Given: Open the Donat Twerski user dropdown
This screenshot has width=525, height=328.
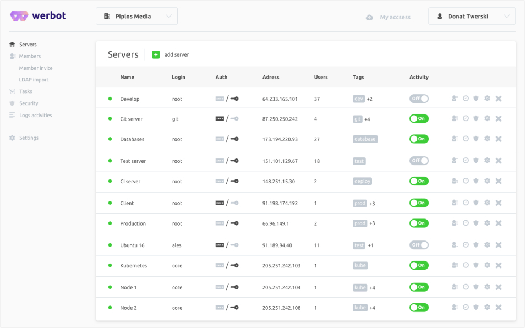Looking at the screenshot, I should (472, 17).
